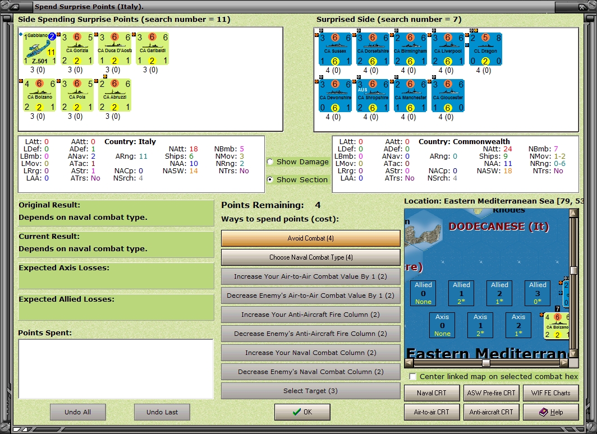Select the CA Duca D'Aosta ship counter
Viewport: 597px width, 434px height.
115,48
